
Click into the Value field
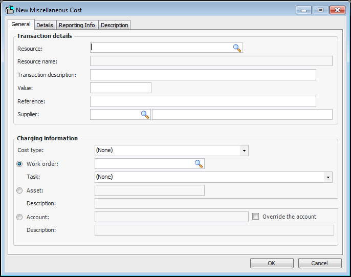point(121,88)
